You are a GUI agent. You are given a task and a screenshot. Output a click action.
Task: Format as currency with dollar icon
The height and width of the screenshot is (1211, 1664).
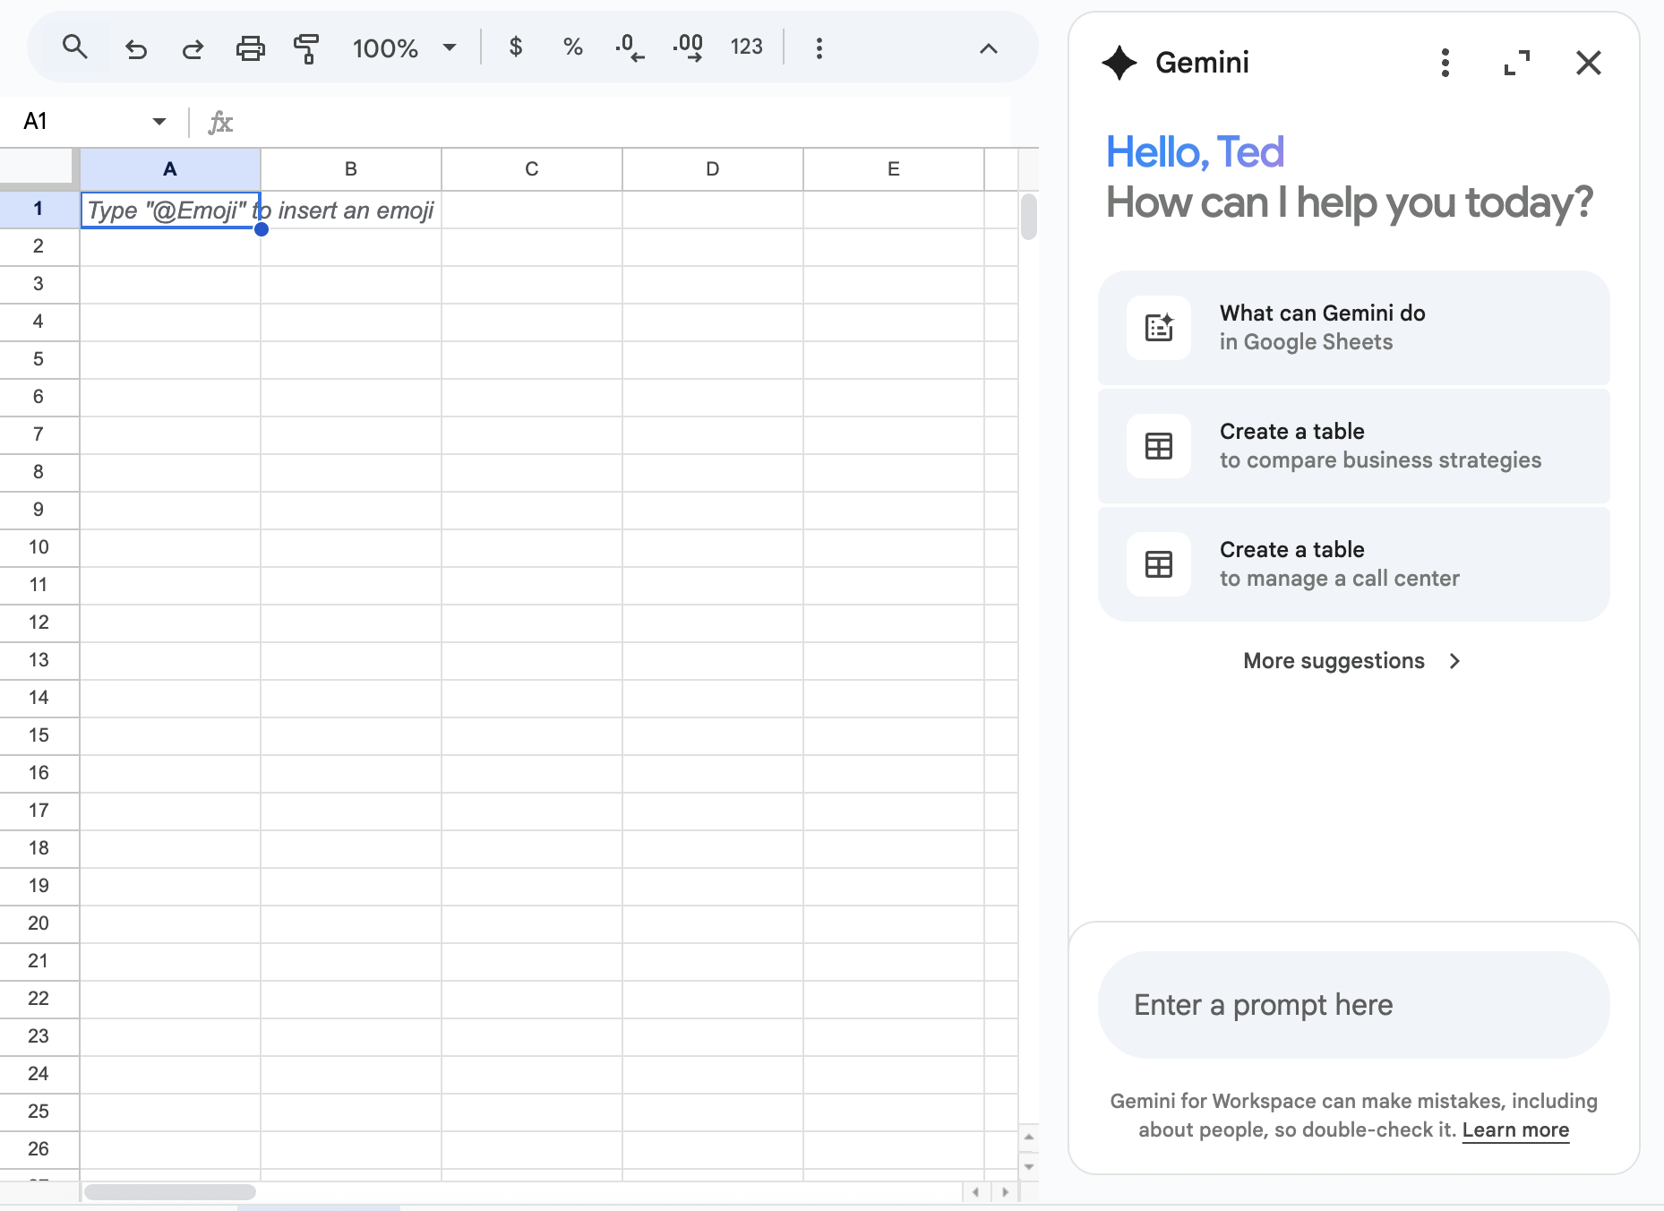pyautogui.click(x=516, y=47)
